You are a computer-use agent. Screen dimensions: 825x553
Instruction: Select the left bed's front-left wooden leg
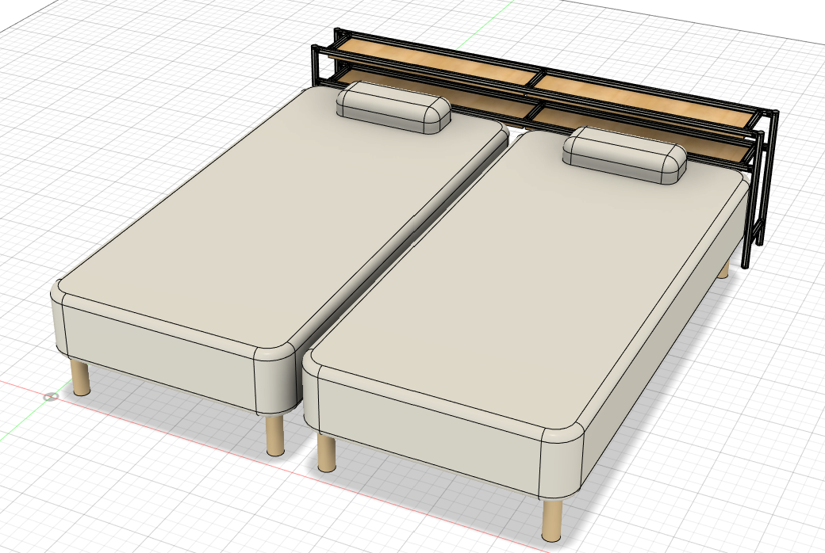tap(80, 377)
